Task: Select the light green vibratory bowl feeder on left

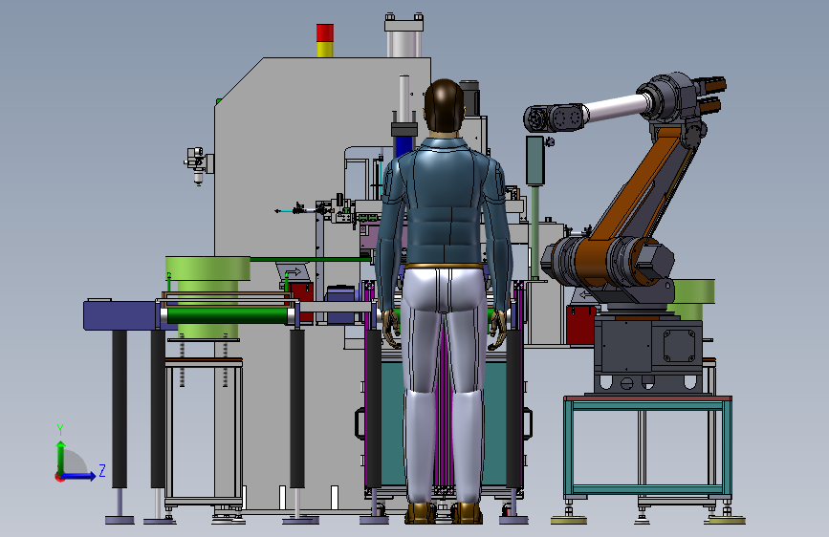Action: [x=207, y=296]
